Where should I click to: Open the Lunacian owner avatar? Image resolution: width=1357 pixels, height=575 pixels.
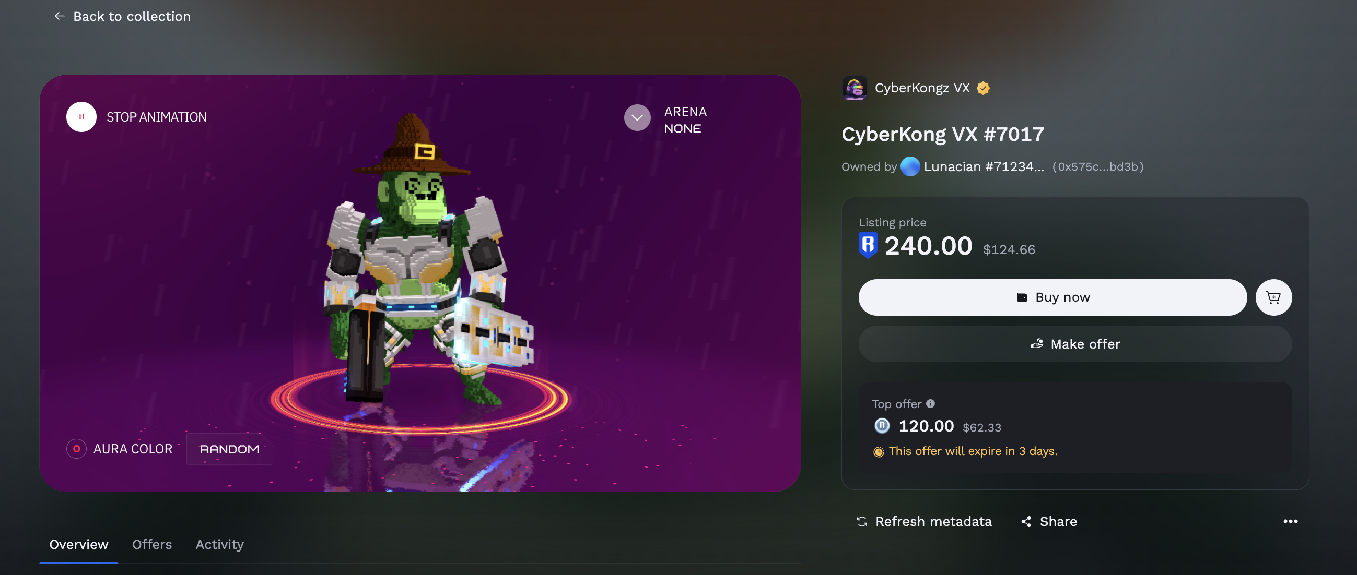[x=910, y=167]
